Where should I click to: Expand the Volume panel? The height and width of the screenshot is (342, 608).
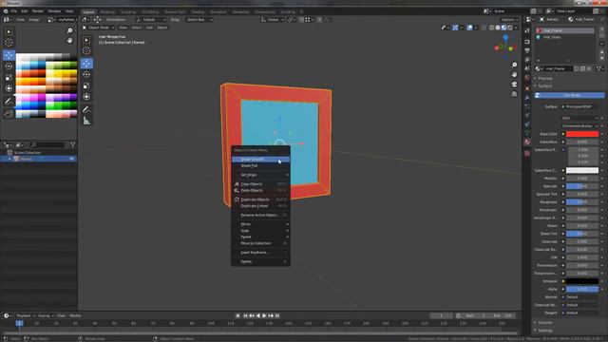click(x=543, y=322)
